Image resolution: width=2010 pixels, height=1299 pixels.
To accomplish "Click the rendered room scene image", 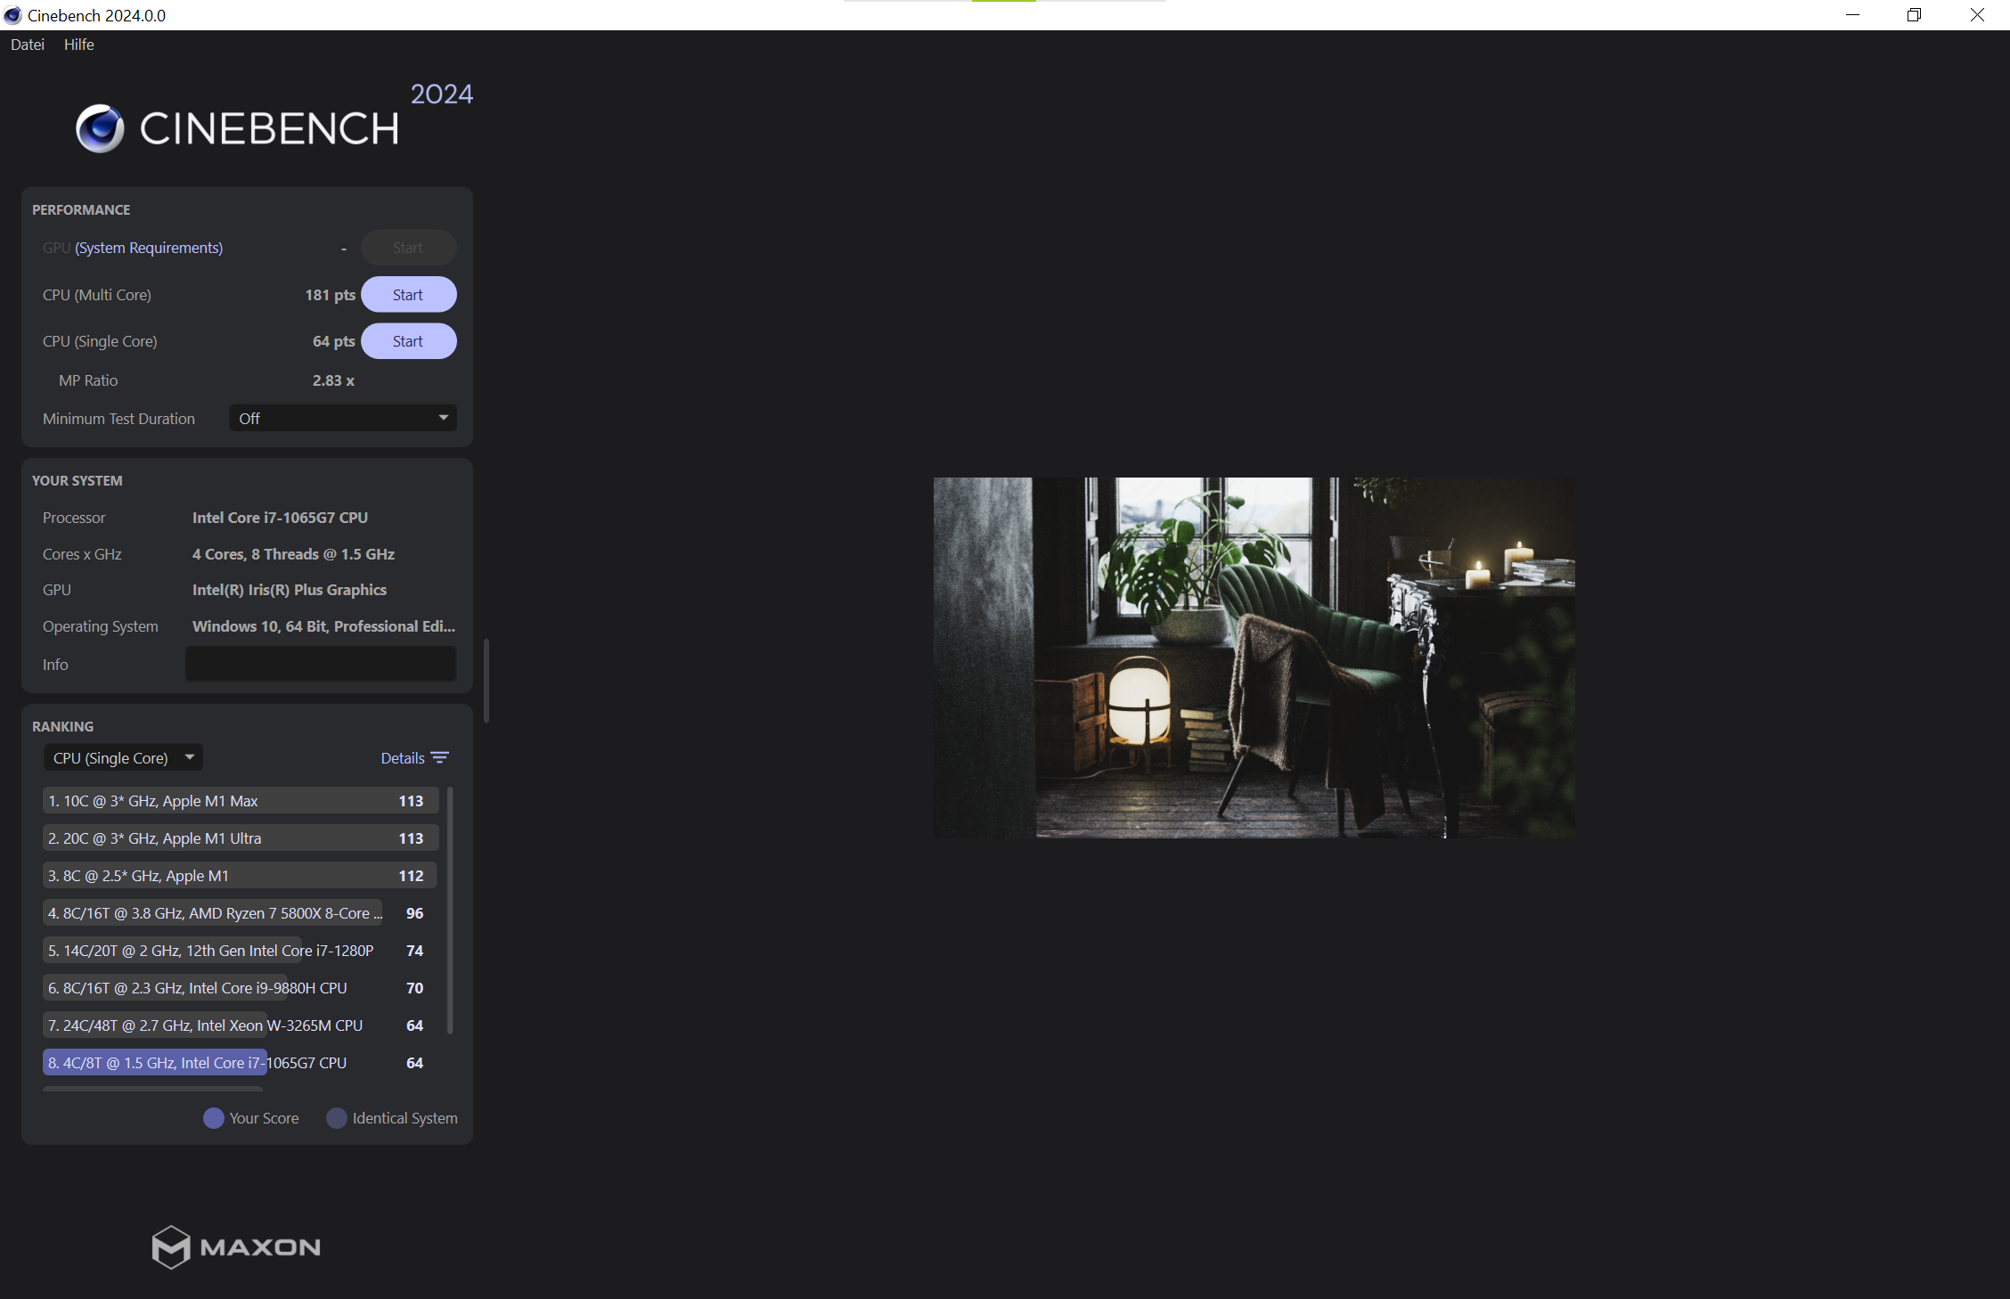I will point(1254,658).
